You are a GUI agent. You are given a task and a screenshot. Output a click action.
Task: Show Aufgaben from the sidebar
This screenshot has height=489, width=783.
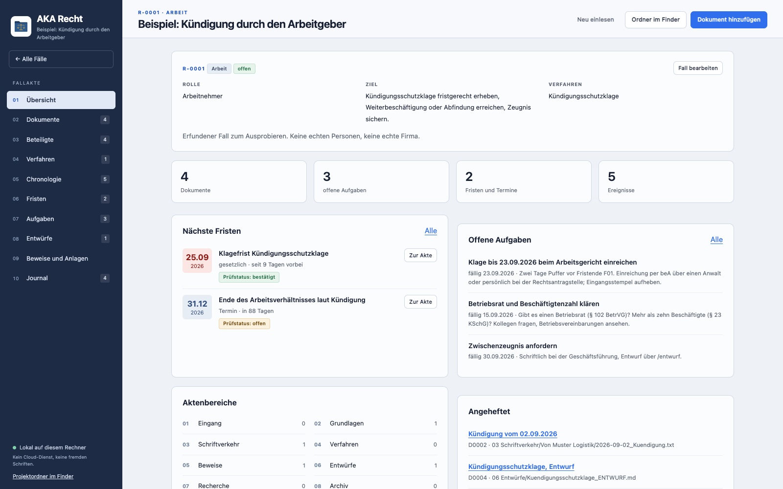(61, 219)
